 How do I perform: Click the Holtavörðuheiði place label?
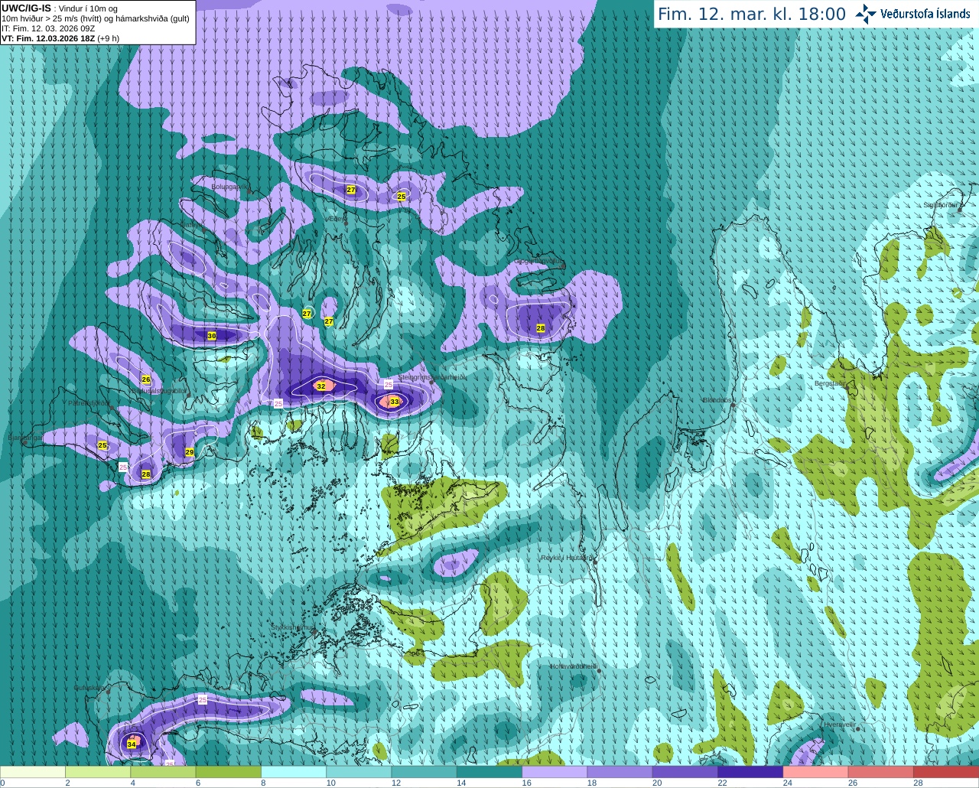point(574,666)
